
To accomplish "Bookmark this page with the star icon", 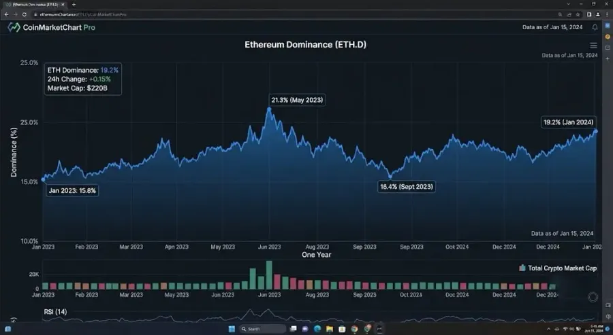I will point(578,14).
